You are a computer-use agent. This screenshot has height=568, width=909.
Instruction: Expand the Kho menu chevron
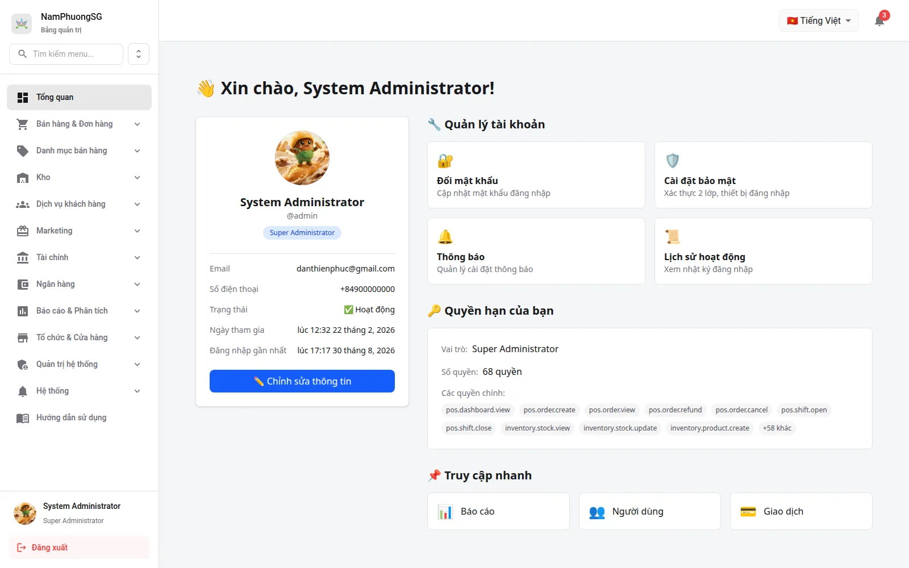point(137,177)
